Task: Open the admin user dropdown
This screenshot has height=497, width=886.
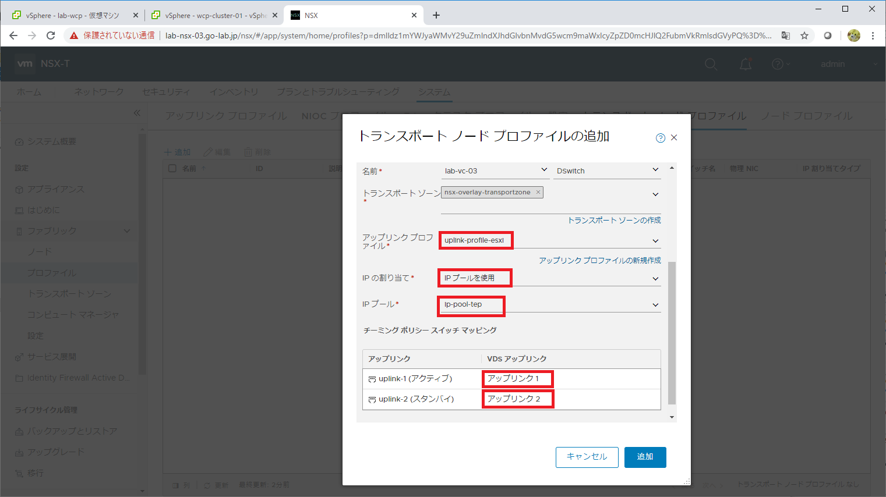Action: click(x=849, y=64)
